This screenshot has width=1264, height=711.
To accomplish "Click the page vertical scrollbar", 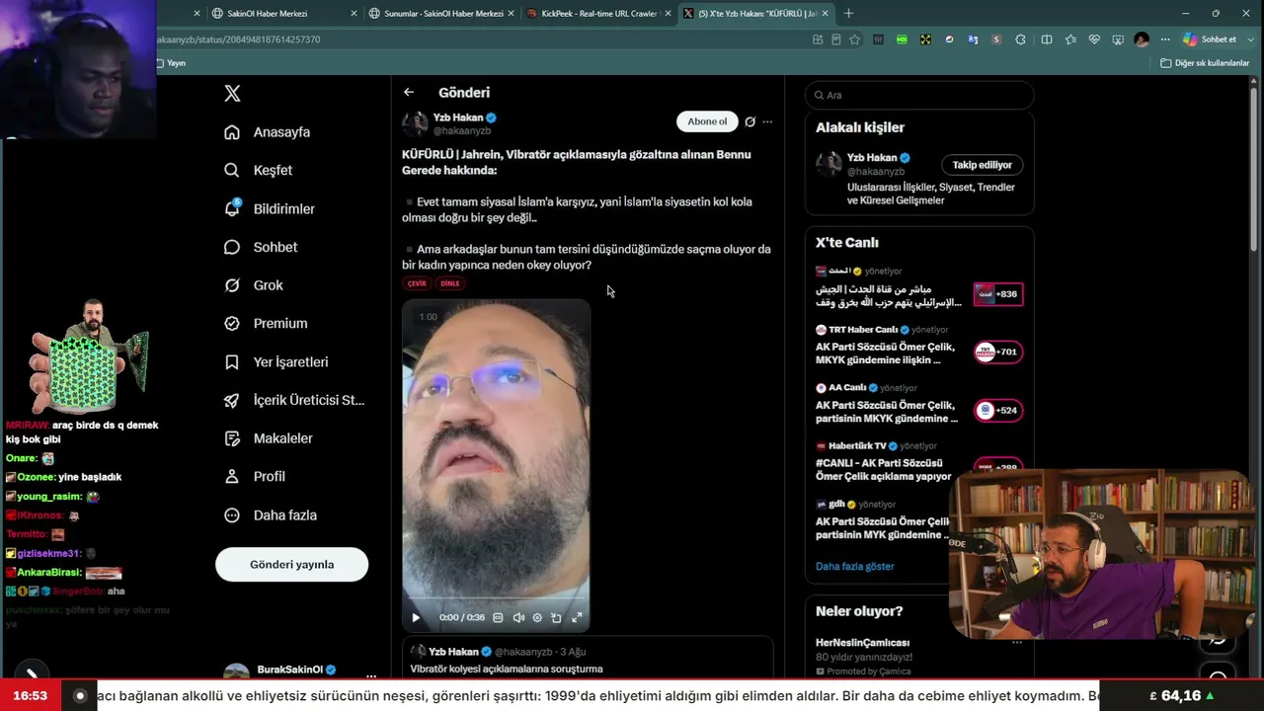I will point(1256,168).
